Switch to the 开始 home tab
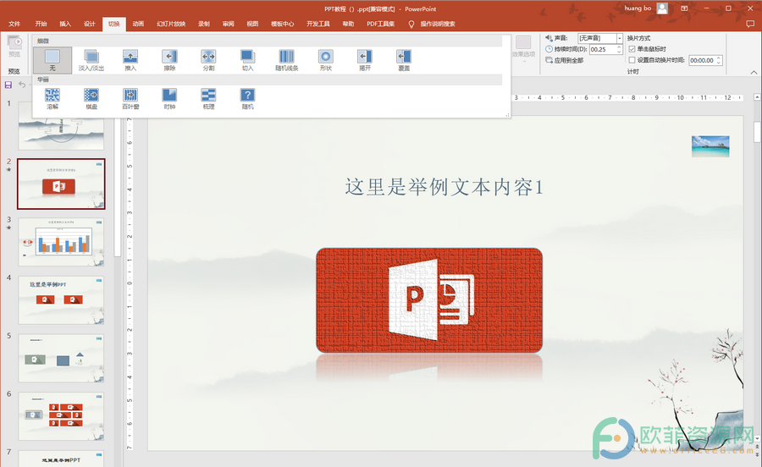 pos(41,24)
